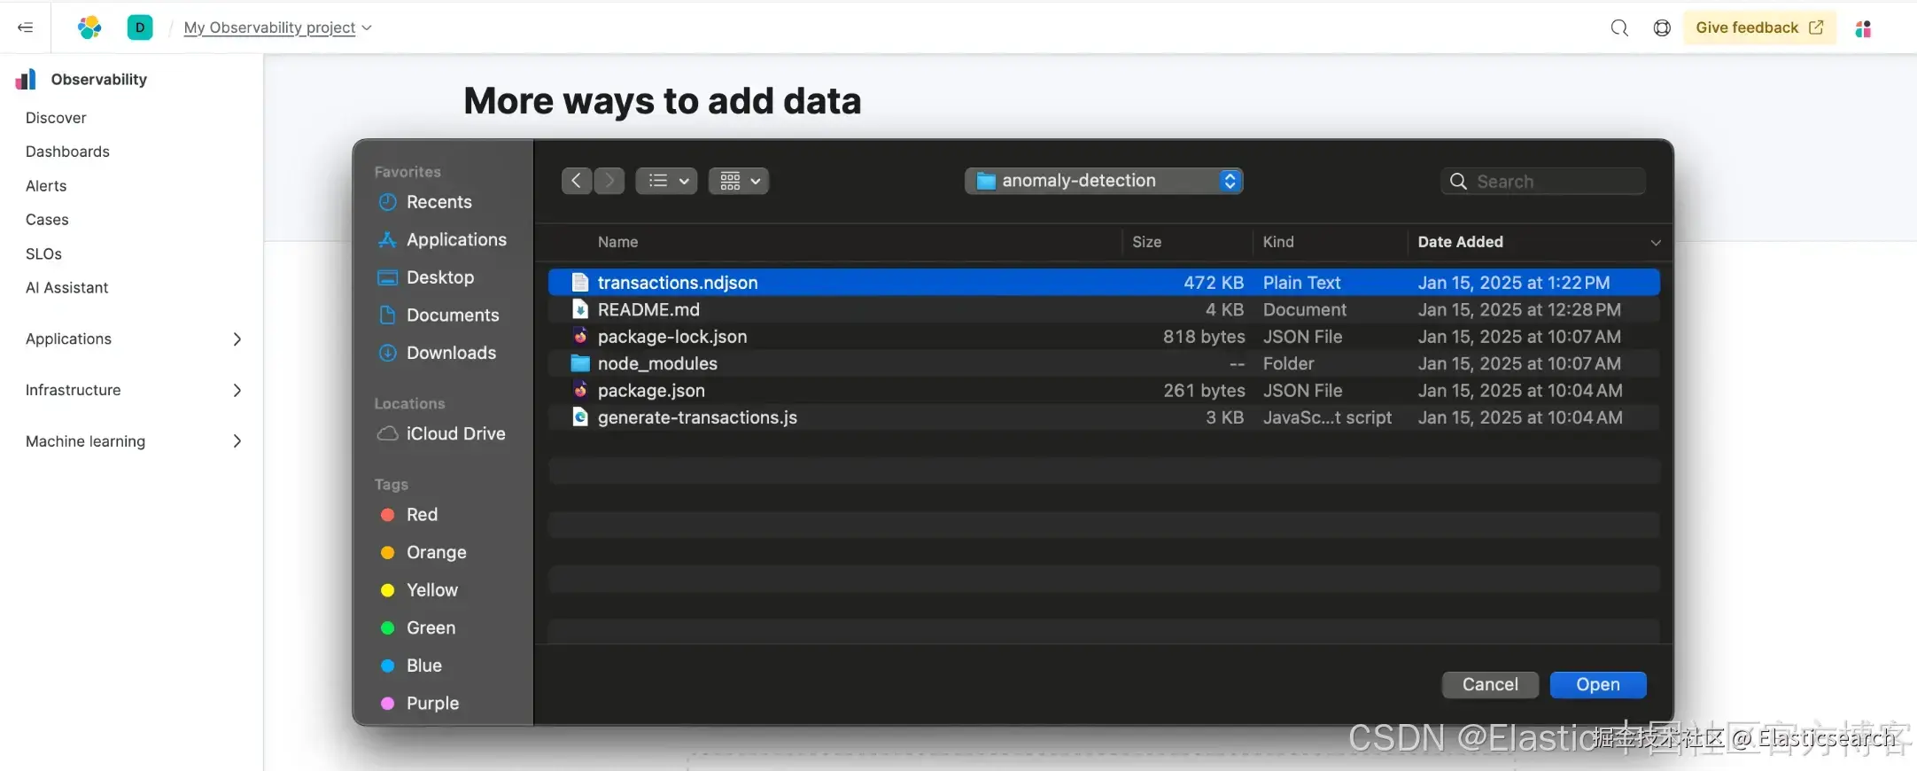The image size is (1917, 771).
Task: Click the Elastic logo icon
Action: 89,27
